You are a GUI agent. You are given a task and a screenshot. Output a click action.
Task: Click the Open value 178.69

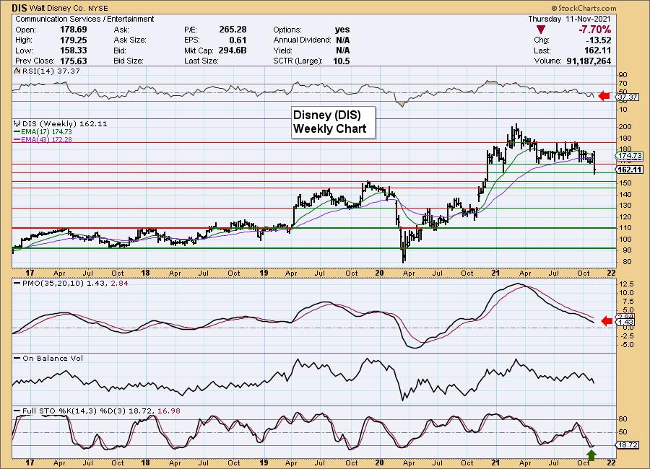(74, 30)
